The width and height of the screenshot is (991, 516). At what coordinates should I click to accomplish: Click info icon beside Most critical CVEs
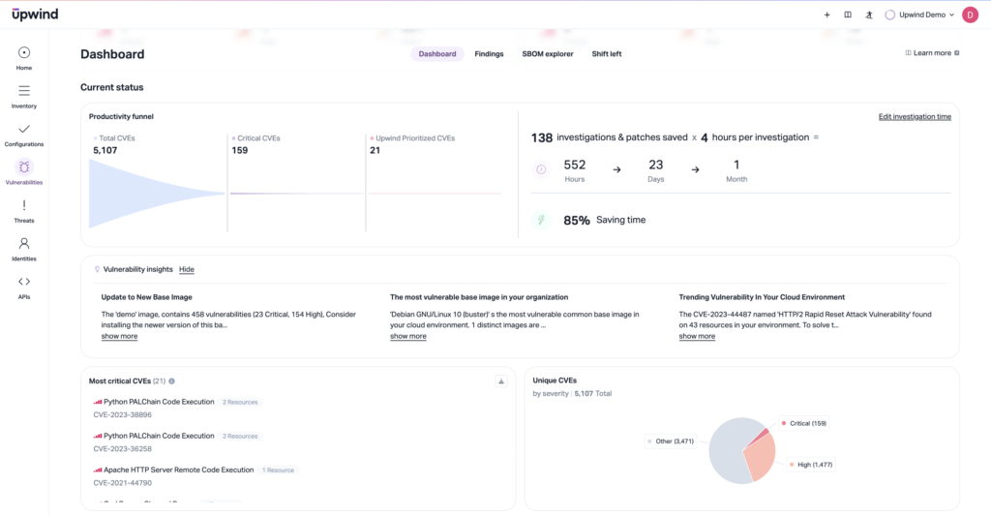click(172, 381)
